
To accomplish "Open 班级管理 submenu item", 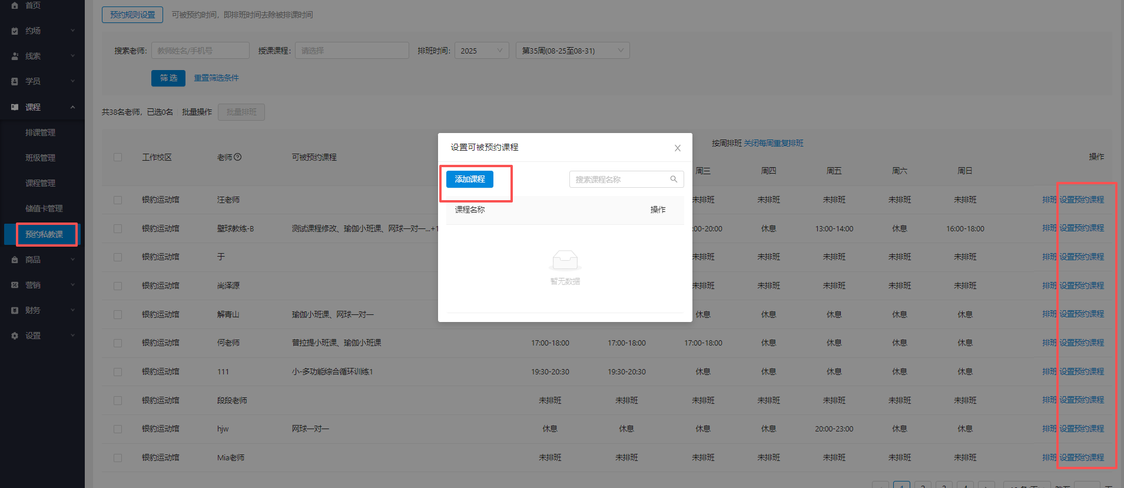I will (x=40, y=158).
